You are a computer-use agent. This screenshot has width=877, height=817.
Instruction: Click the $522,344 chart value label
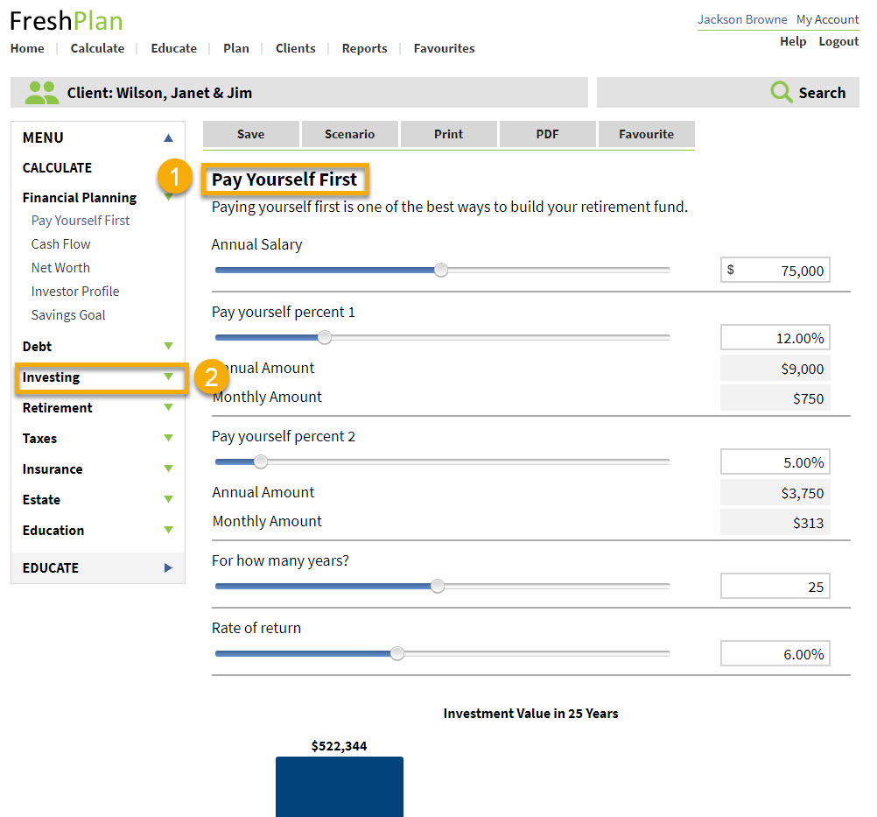pyautogui.click(x=339, y=746)
